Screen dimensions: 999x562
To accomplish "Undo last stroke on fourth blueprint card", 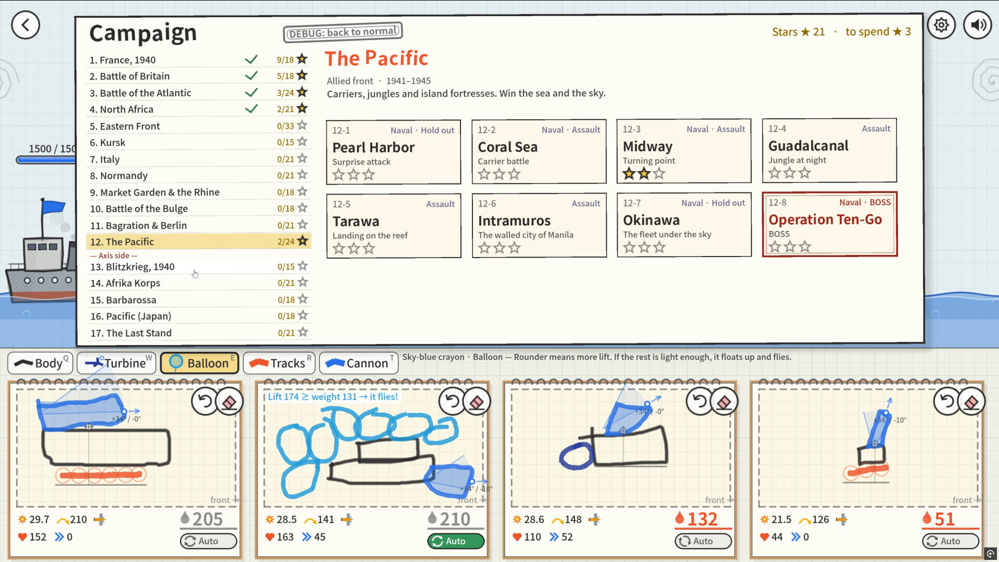I will coord(947,401).
